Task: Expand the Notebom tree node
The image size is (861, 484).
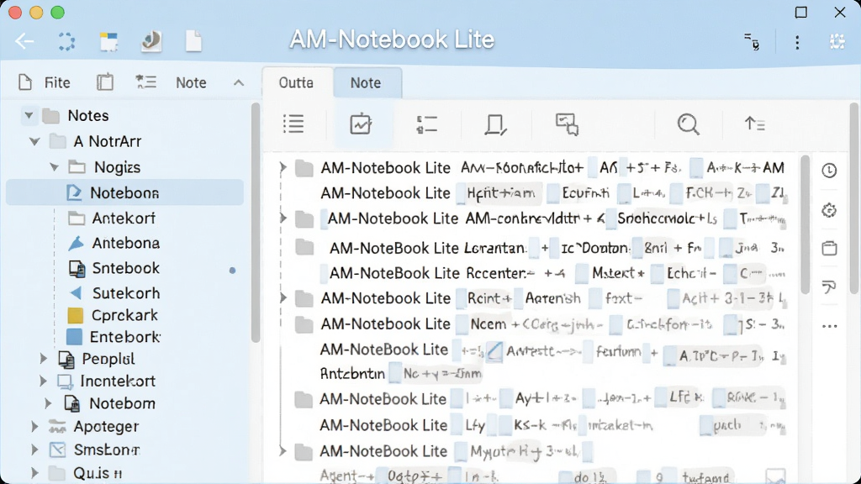Action: [x=48, y=403]
